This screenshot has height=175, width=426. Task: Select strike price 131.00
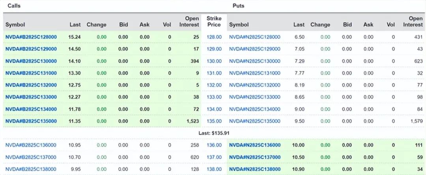(214, 73)
